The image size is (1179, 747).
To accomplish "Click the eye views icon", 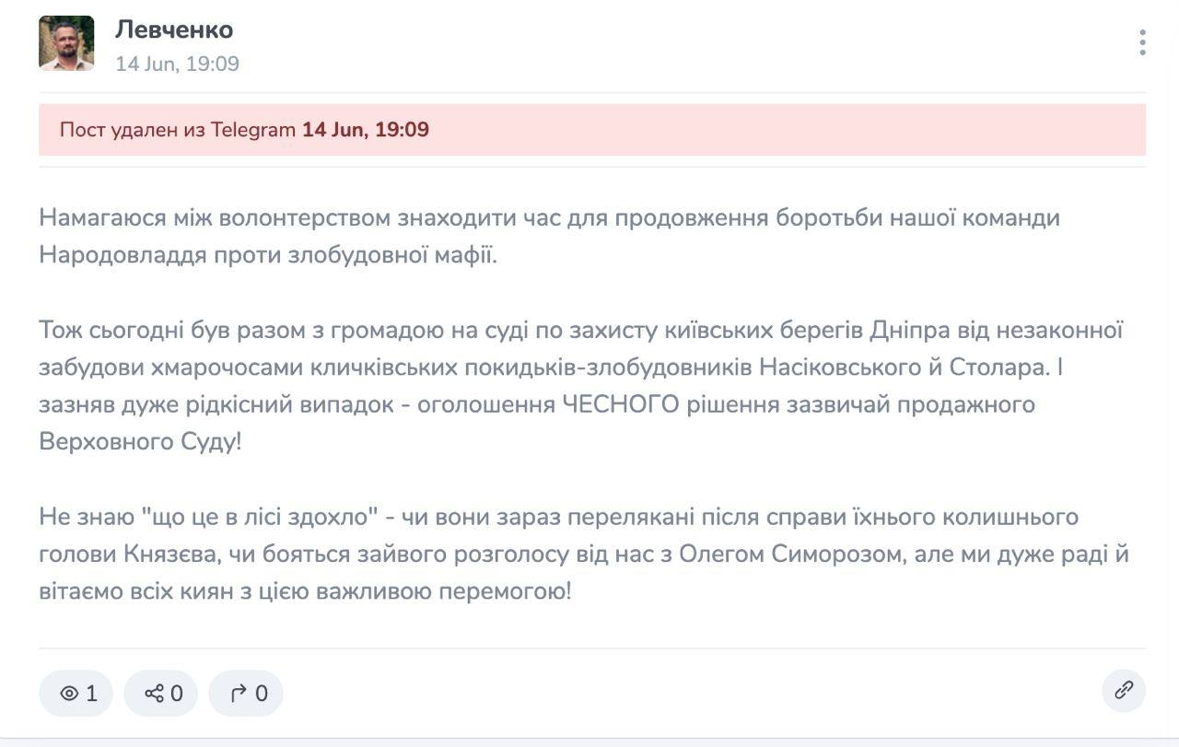I will [x=69, y=694].
